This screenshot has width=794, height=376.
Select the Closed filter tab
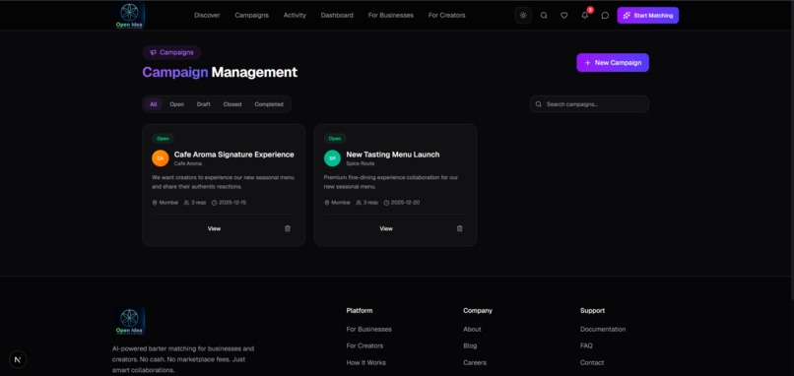pos(232,104)
